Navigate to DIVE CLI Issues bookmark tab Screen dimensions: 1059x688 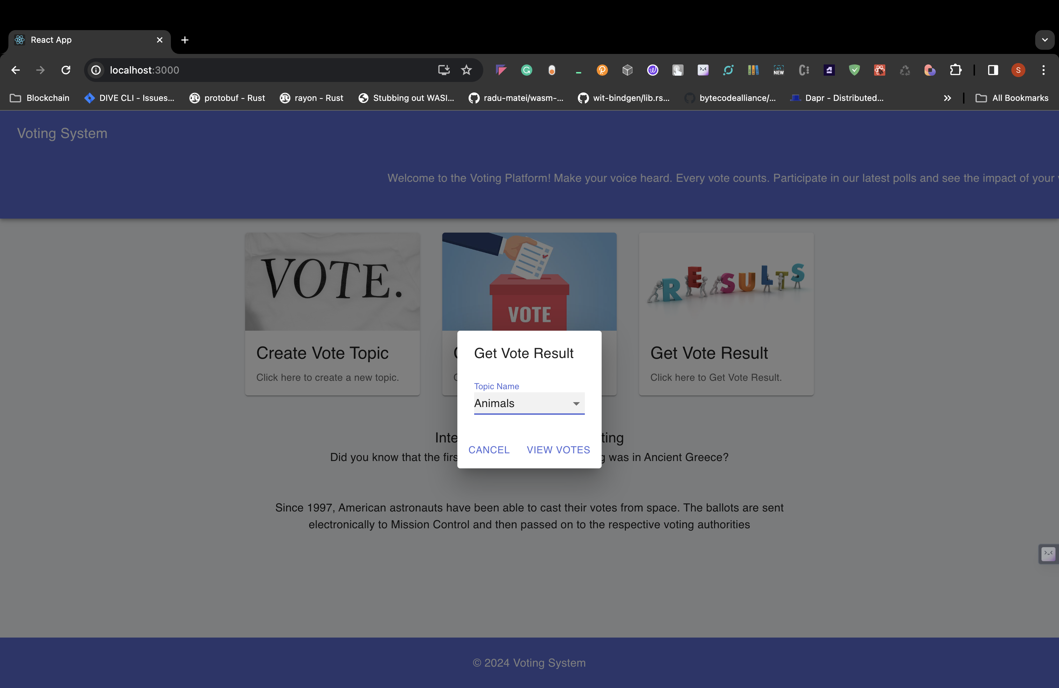(126, 97)
